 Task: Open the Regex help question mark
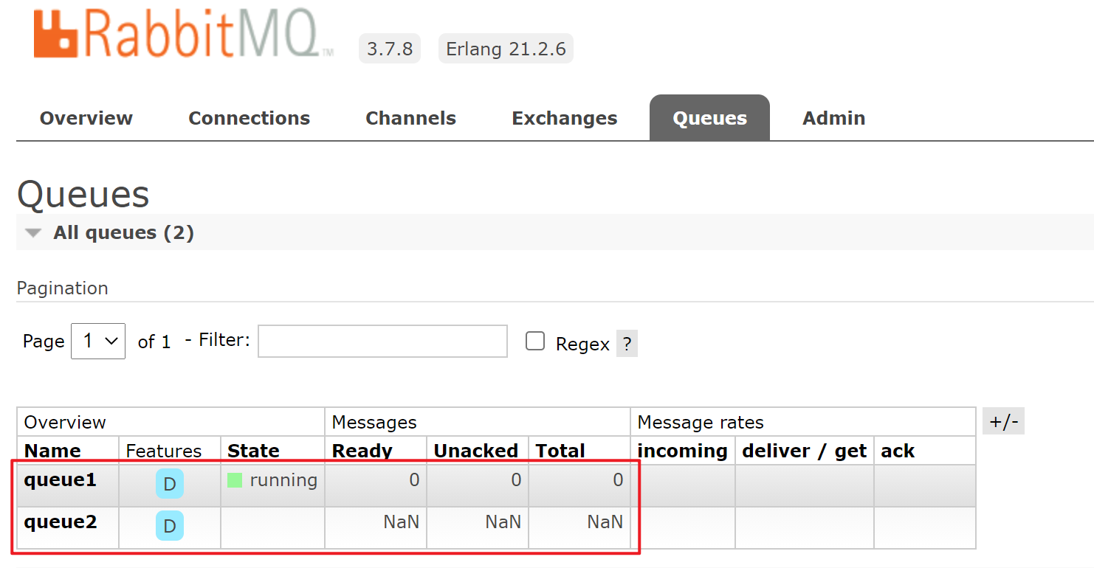pyautogui.click(x=627, y=344)
